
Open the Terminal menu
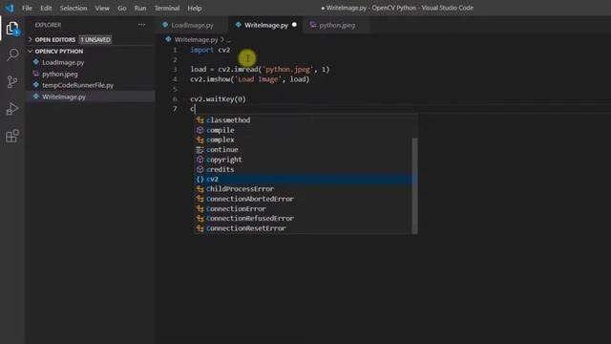point(167,8)
